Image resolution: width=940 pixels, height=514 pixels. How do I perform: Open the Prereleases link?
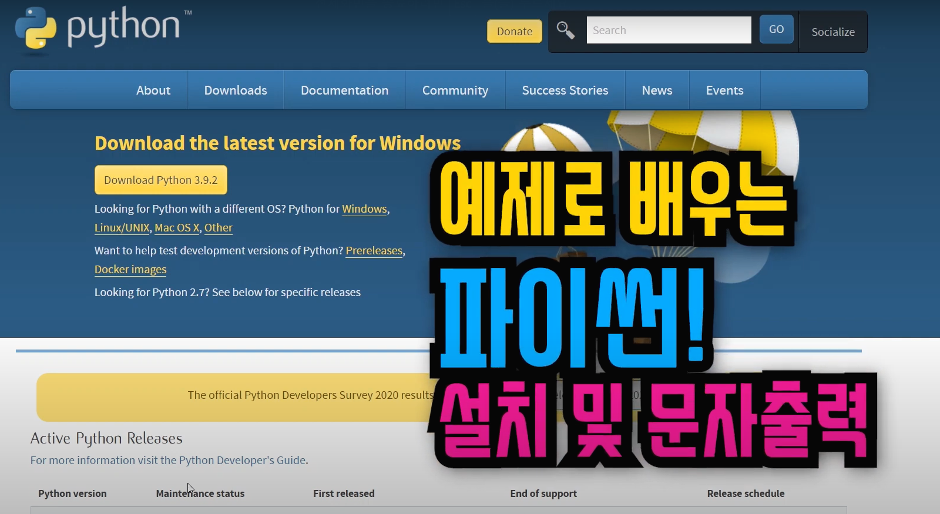(x=374, y=251)
